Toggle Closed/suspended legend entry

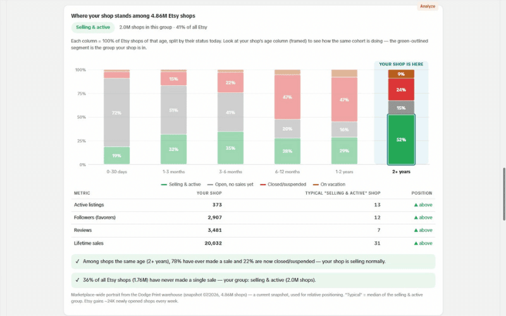283,185
